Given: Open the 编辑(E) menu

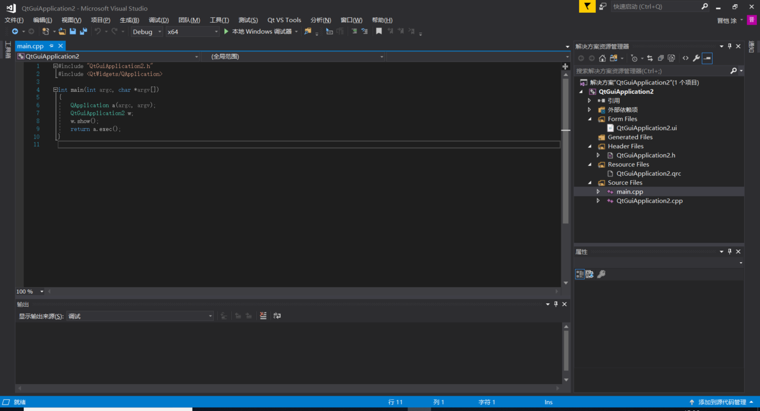Looking at the screenshot, I should click(x=43, y=20).
